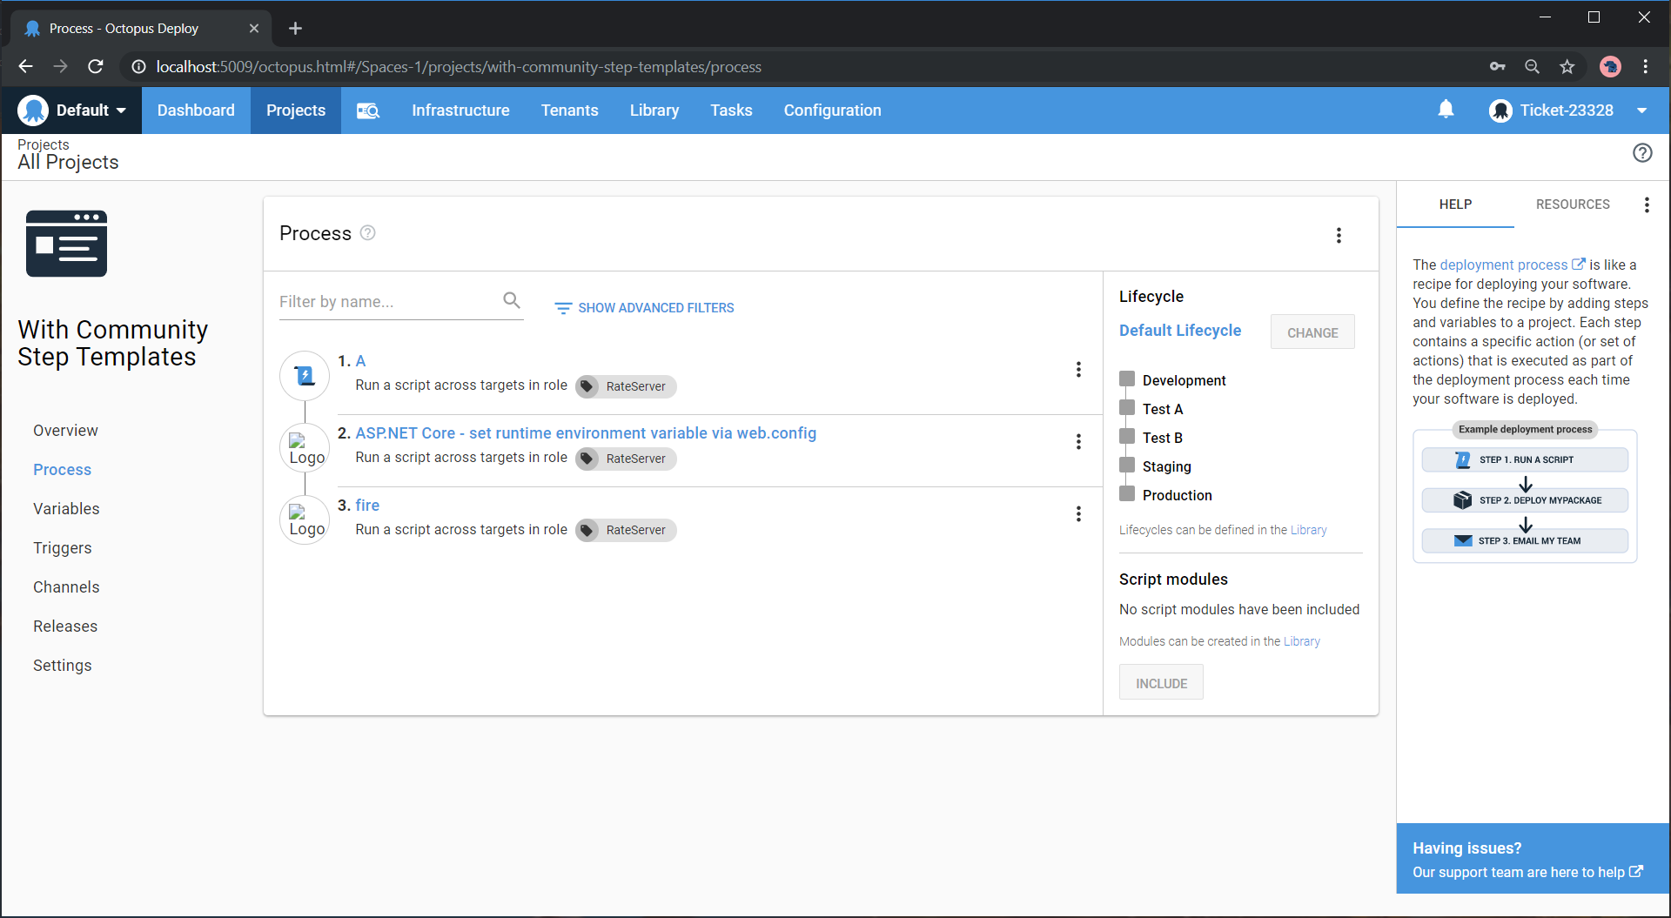The image size is (1671, 918).
Task: Click the advanced filters funnel icon
Action: (563, 307)
